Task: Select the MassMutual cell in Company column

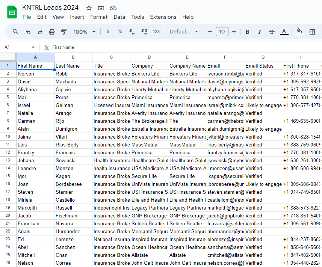Action: tap(149, 145)
